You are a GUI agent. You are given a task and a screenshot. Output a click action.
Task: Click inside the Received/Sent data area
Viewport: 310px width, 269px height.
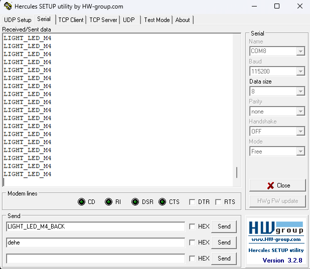click(x=118, y=110)
